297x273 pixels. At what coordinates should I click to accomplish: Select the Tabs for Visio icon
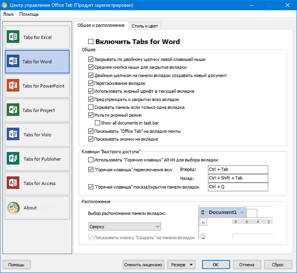point(13,135)
